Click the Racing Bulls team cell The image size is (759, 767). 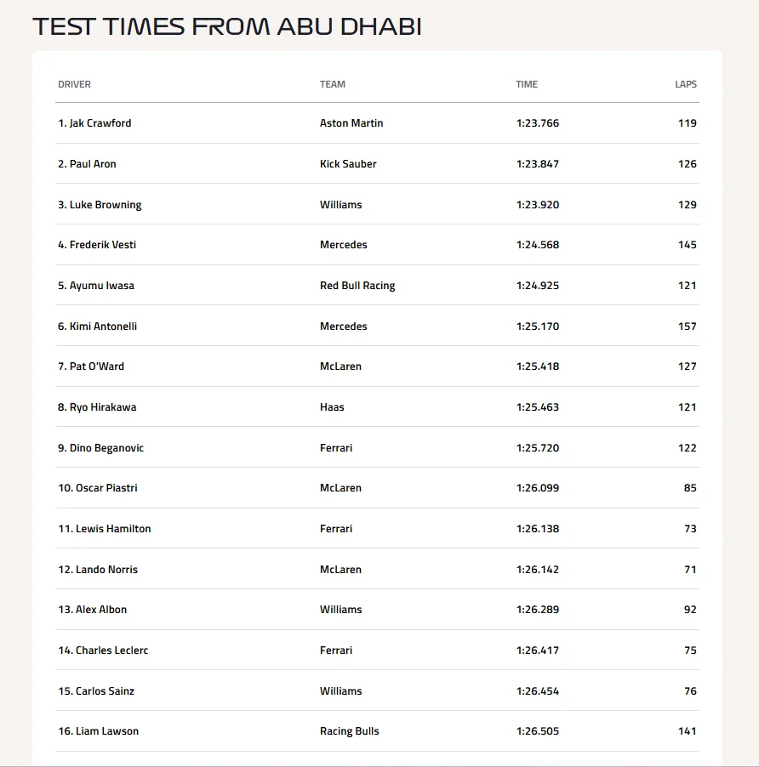[349, 731]
